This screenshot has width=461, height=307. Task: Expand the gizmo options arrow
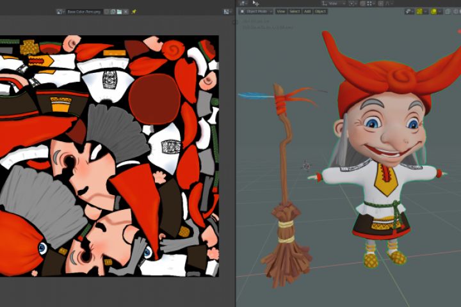tap(425, 12)
